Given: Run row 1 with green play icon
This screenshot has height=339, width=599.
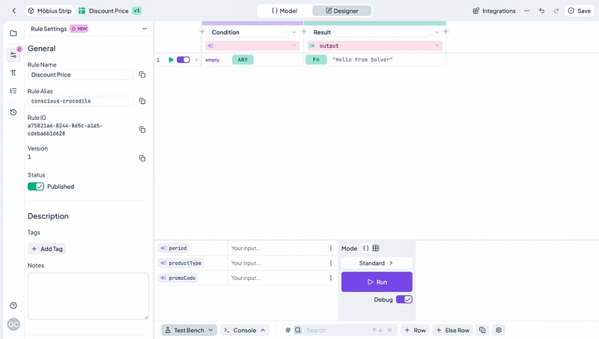Looking at the screenshot, I should coord(171,60).
